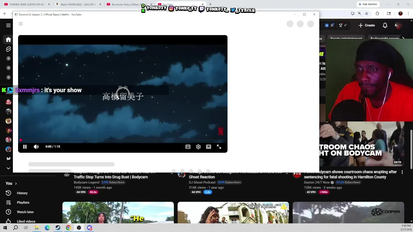Click the Create button

click(367, 25)
